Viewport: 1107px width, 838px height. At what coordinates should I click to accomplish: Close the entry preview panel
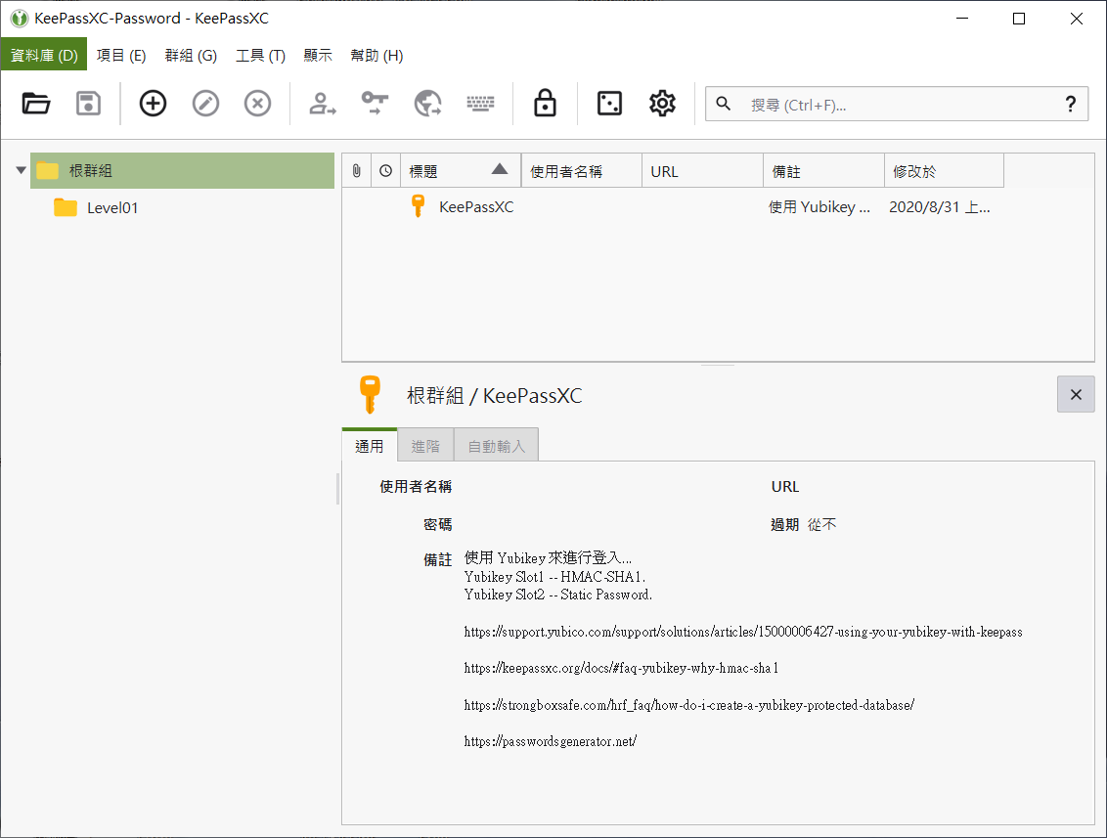coord(1076,394)
